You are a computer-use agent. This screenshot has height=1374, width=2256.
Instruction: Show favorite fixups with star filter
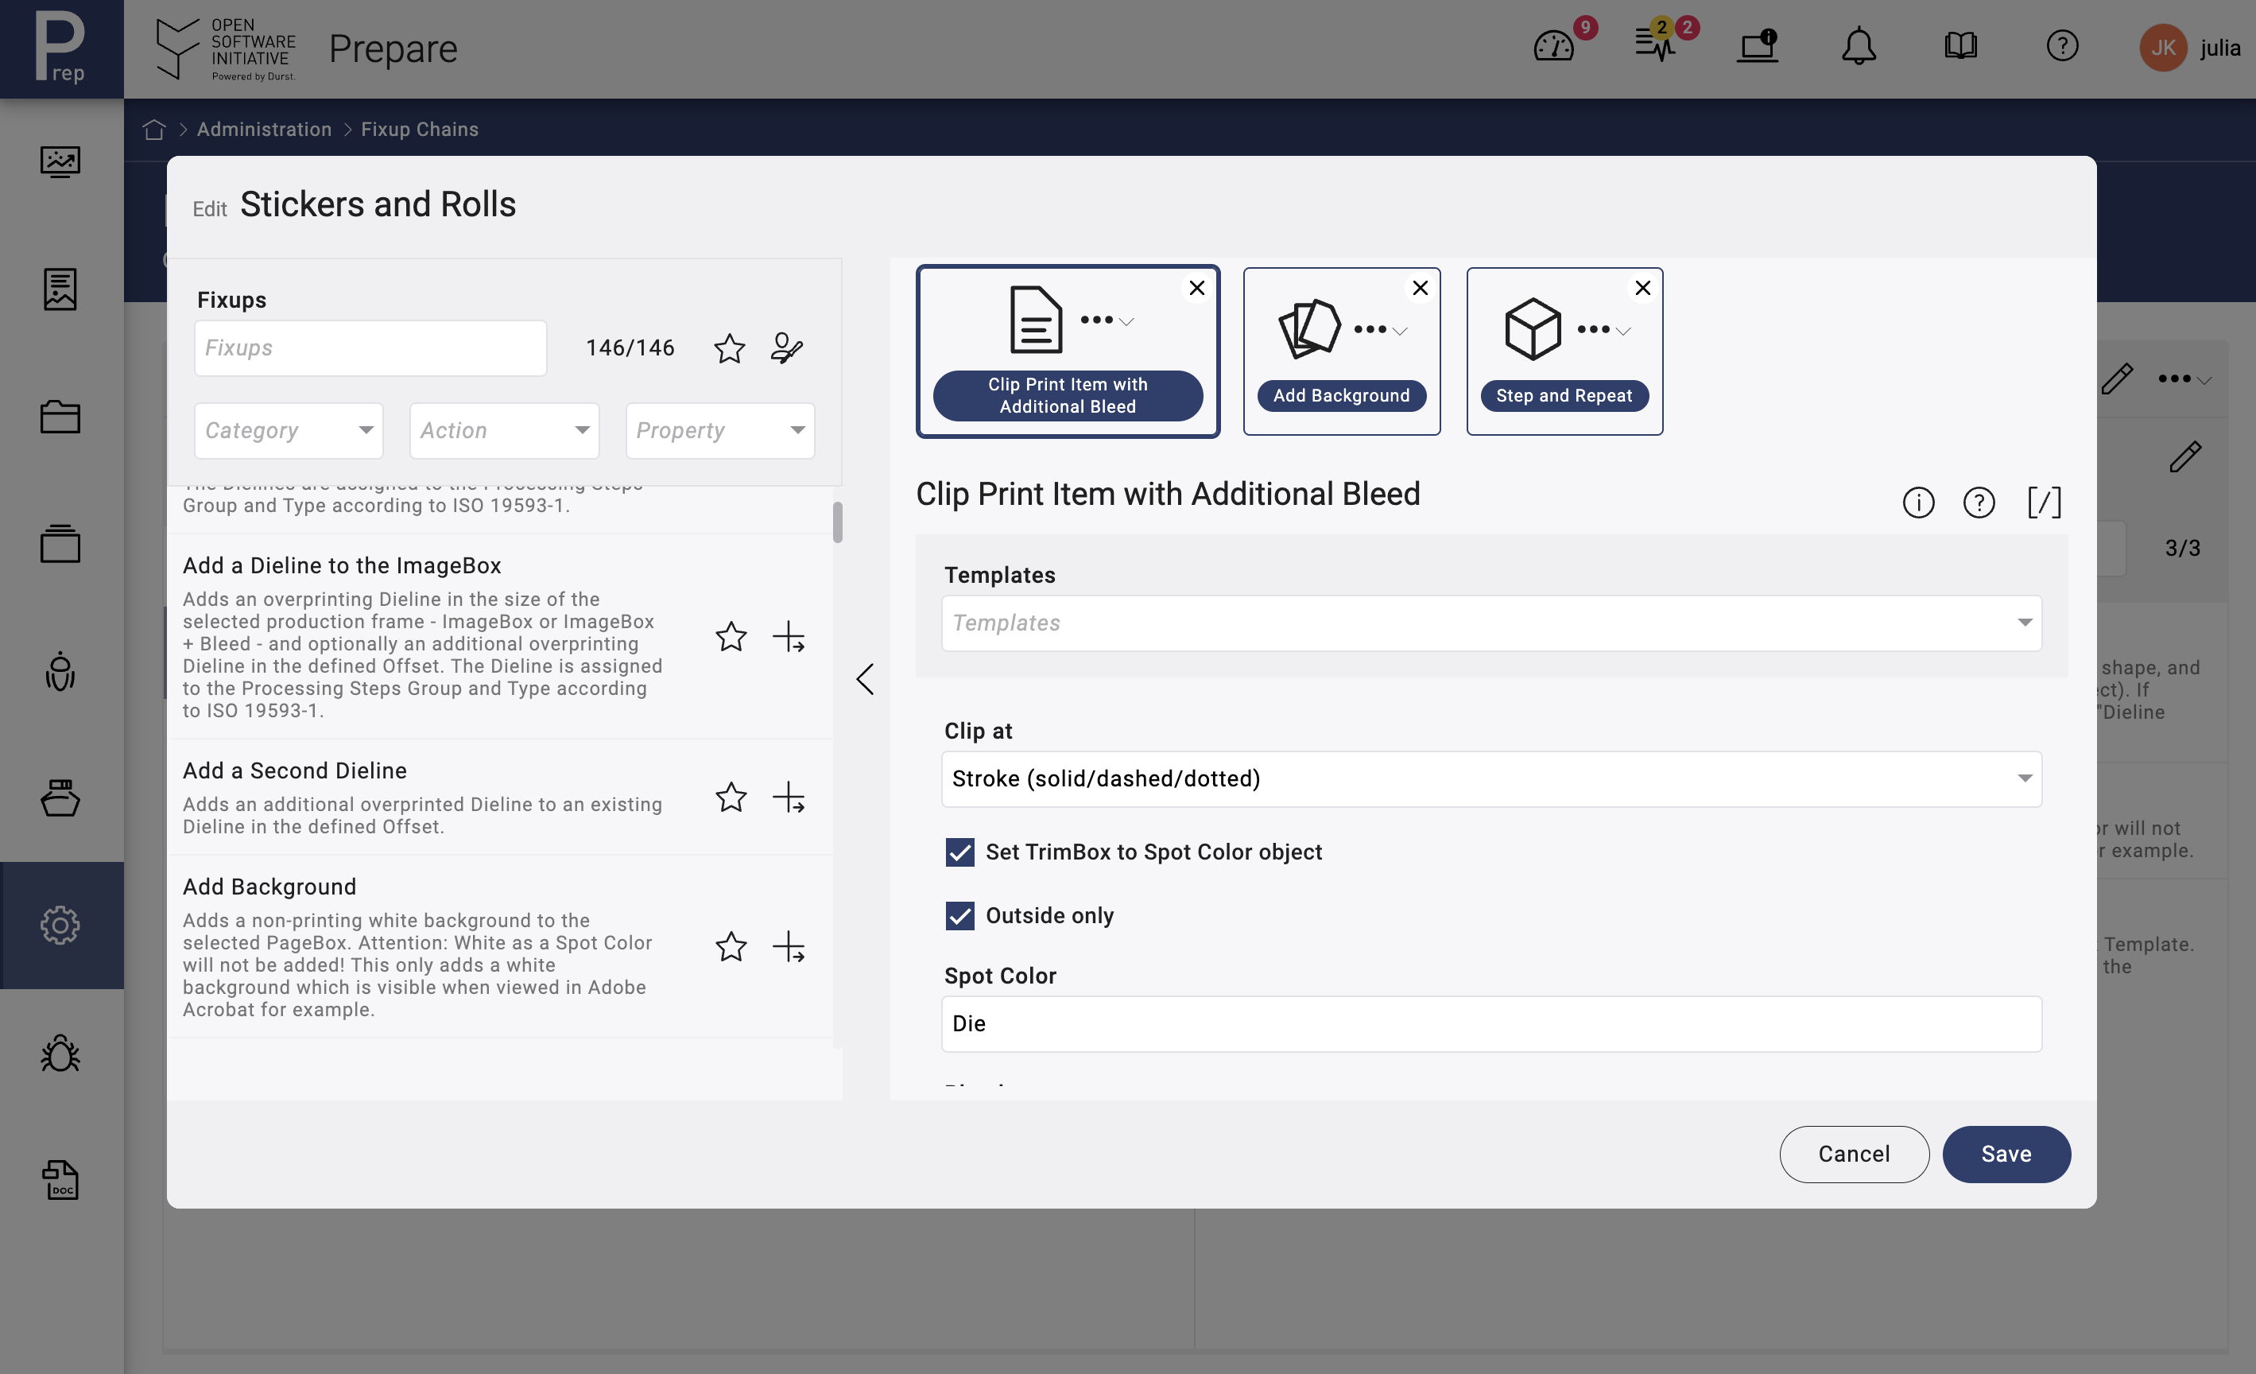729,348
